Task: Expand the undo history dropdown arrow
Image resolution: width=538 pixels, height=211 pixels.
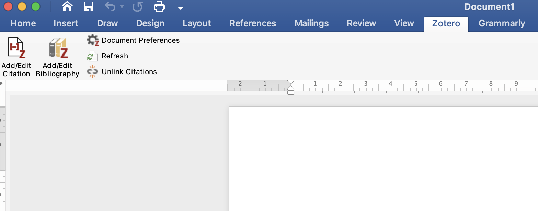Action: (x=122, y=7)
